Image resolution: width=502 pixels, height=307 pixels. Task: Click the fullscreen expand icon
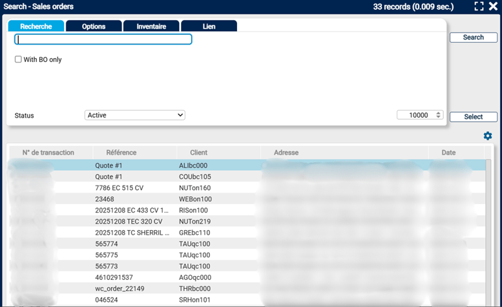(x=479, y=6)
